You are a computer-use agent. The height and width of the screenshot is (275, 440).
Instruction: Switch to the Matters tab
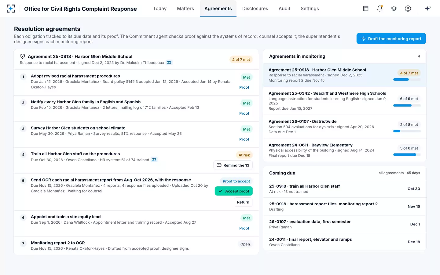(185, 9)
